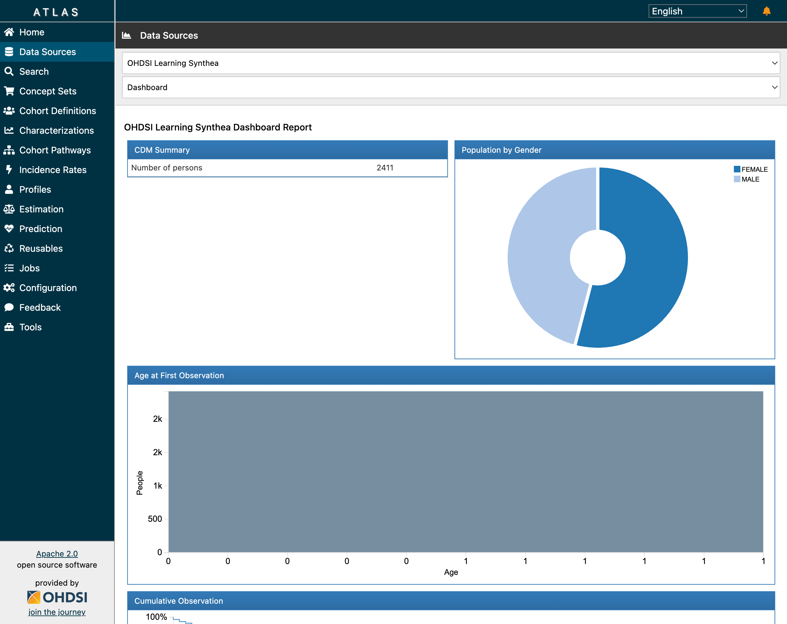Click the Prediction heart icon

[10, 228]
